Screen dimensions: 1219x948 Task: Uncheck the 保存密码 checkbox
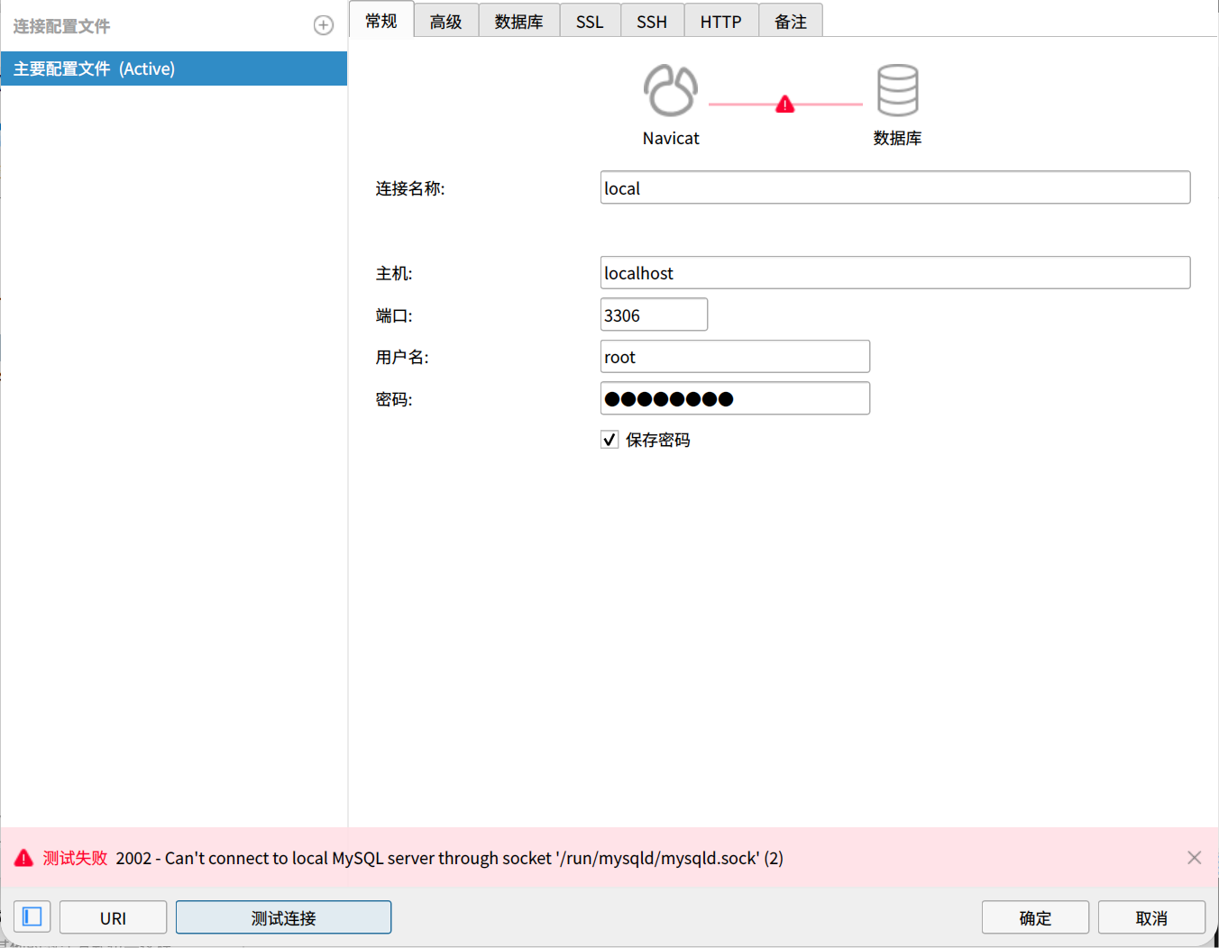pos(609,439)
